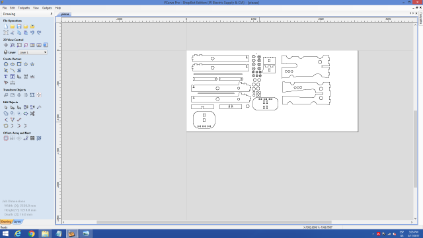Image resolution: width=423 pixels, height=238 pixels.
Task: Click the Distort Objects icon
Action: pyautogui.click(x=32, y=95)
